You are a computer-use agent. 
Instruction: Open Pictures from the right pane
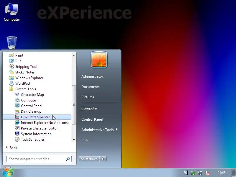tap(88, 97)
